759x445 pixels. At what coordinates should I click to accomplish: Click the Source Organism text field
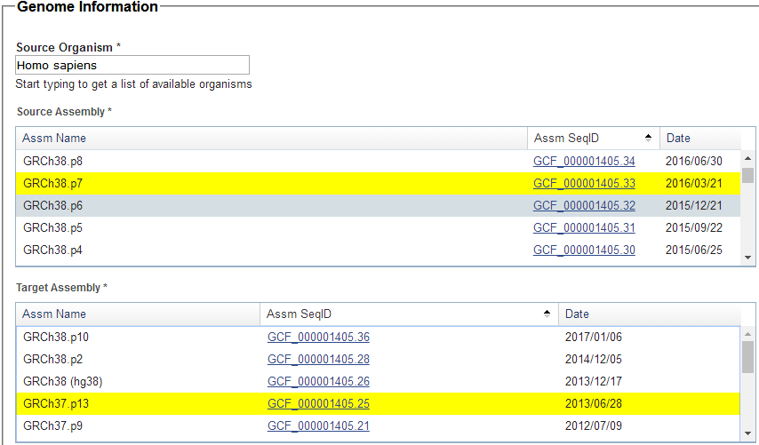coord(132,65)
